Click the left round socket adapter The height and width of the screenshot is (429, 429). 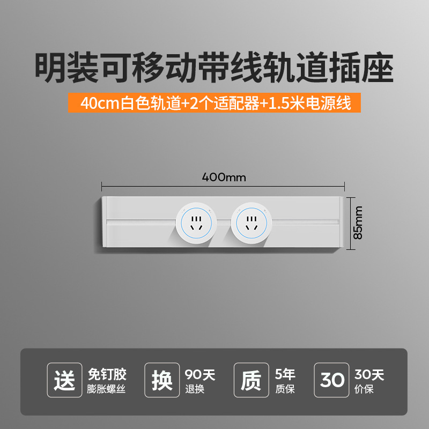point(196,223)
